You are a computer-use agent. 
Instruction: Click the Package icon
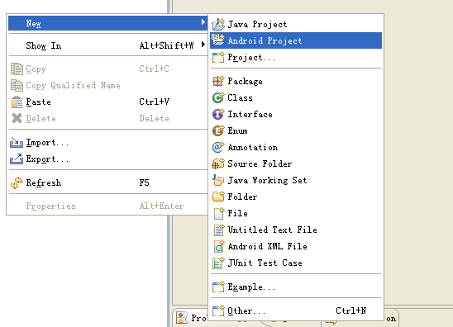pyautogui.click(x=218, y=81)
